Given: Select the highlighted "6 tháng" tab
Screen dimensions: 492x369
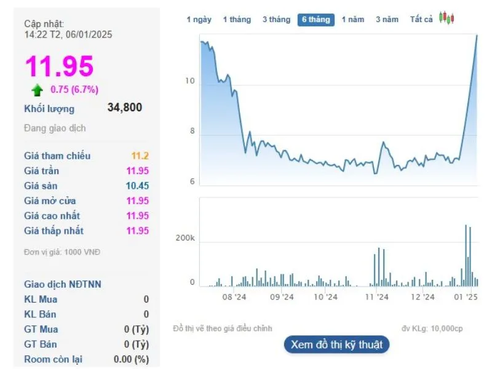Looking at the screenshot, I should (x=315, y=20).
